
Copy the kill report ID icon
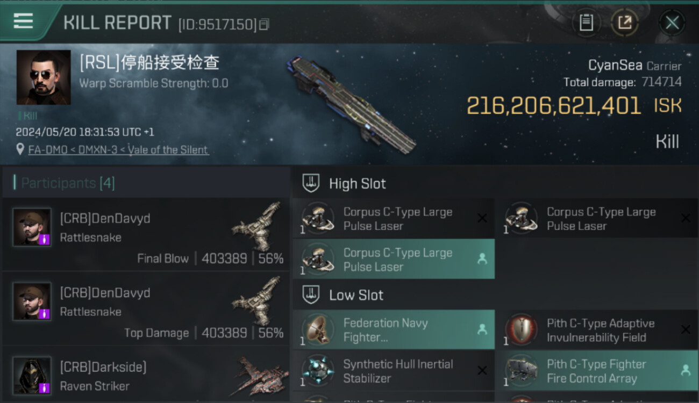[x=263, y=24]
